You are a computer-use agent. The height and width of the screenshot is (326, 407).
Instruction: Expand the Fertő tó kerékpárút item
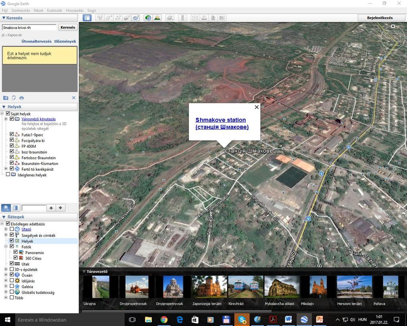[6, 169]
